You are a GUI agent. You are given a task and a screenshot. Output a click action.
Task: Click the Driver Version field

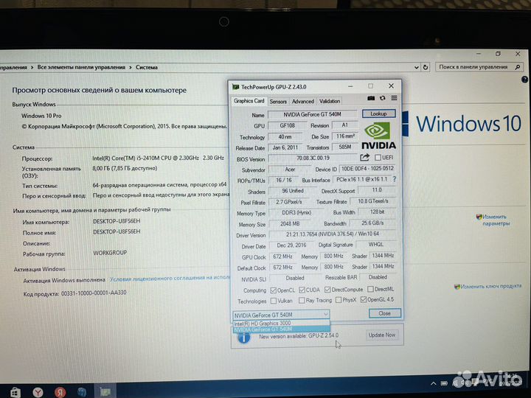pos(332,234)
